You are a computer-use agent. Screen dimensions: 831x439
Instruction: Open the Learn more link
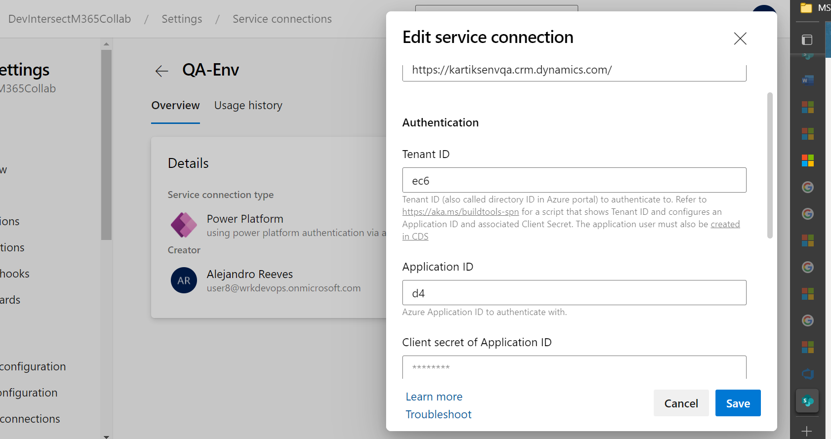coord(434,397)
